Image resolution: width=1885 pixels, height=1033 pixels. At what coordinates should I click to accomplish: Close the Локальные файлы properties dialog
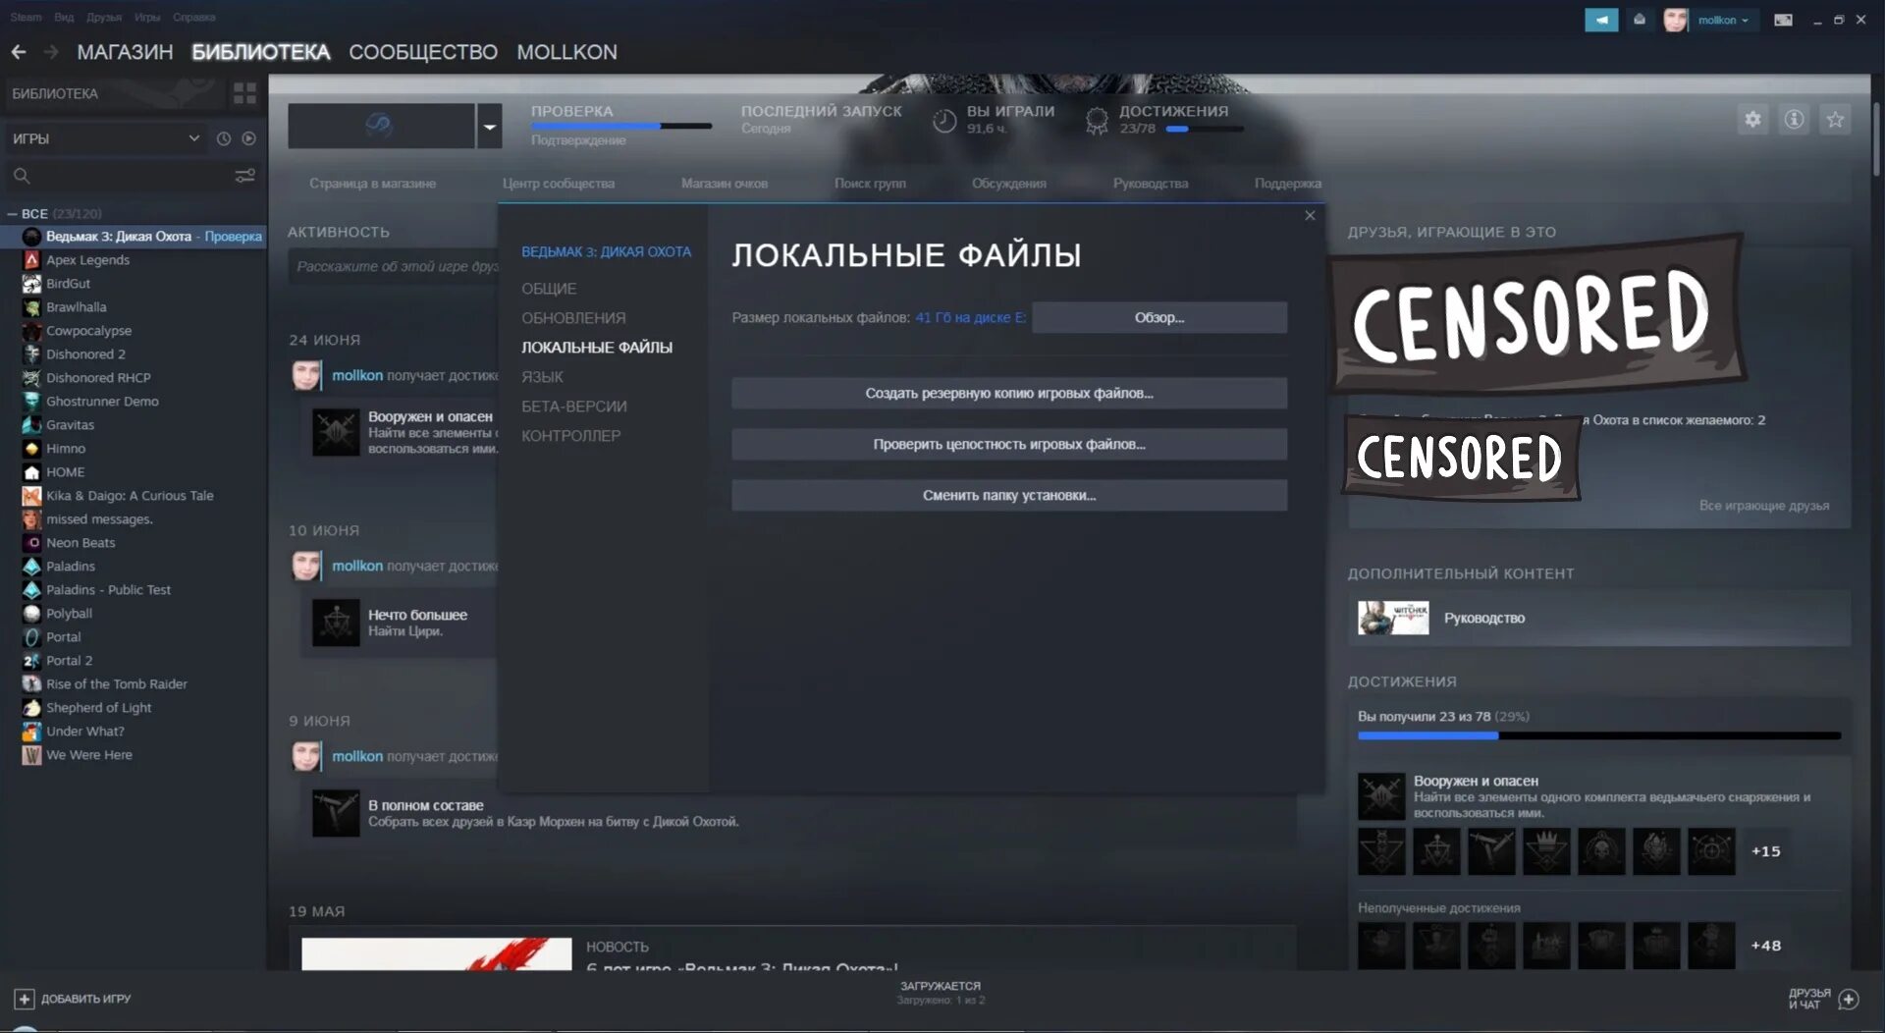pos(1310,216)
